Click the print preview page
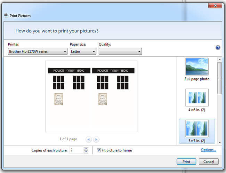Image resolution: width=226 pixels, height=173 pixels. [91, 96]
